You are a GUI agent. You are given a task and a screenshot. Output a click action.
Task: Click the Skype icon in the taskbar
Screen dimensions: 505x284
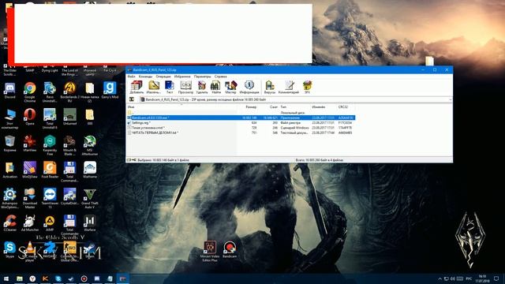[58, 278]
